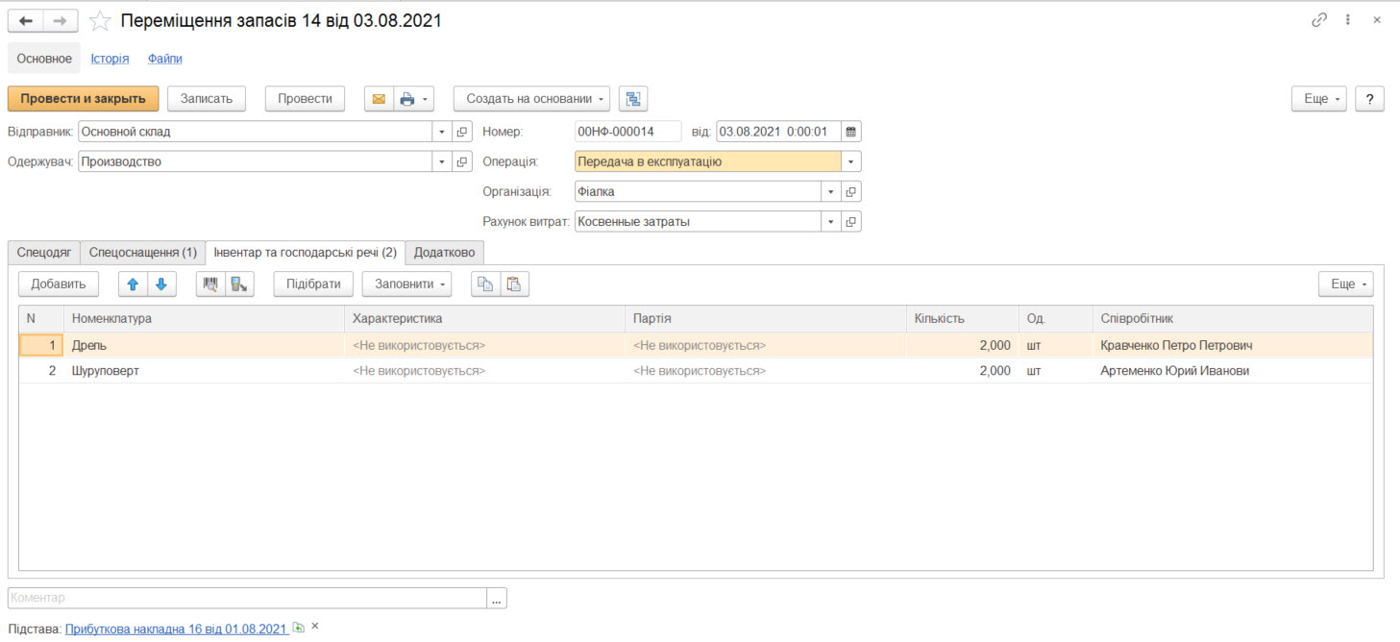
Task: Expand the Відправник dropdown arrow
Action: tap(442, 132)
